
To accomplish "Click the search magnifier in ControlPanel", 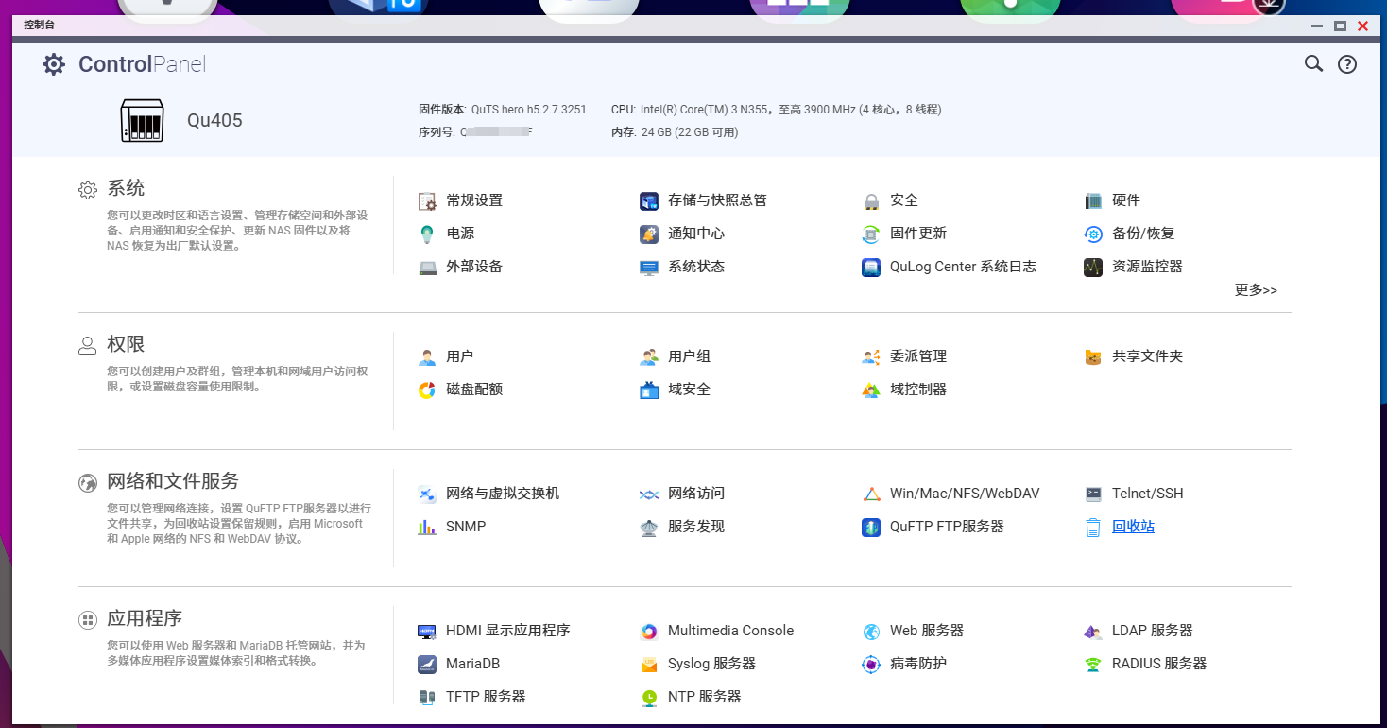I will 1313,63.
